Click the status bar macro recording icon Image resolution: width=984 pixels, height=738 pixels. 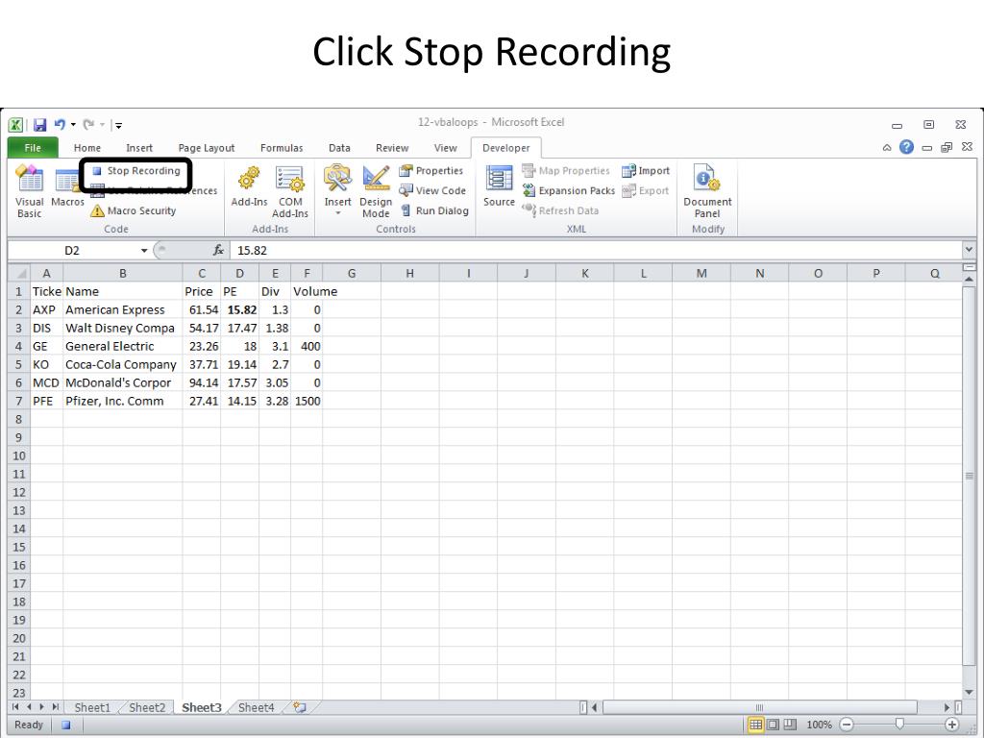[x=66, y=725]
